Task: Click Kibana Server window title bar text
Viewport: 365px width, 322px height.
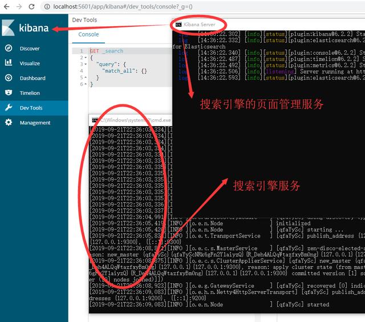Action: pos(200,25)
